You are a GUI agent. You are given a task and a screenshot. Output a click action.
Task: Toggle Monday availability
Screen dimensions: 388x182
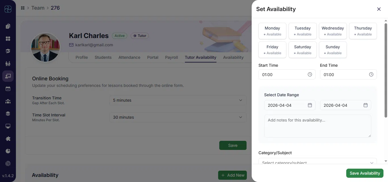(272, 31)
